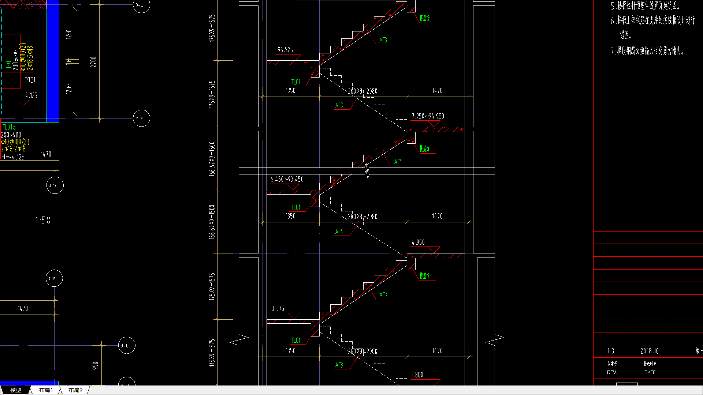The height and width of the screenshot is (395, 703).
Task: Click the 1:50 scale text
Action: tap(42, 220)
